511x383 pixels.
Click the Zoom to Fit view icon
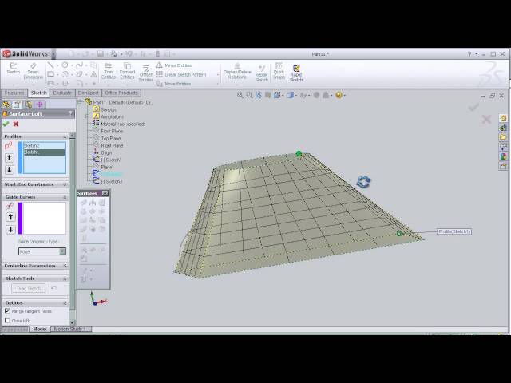tap(240, 95)
